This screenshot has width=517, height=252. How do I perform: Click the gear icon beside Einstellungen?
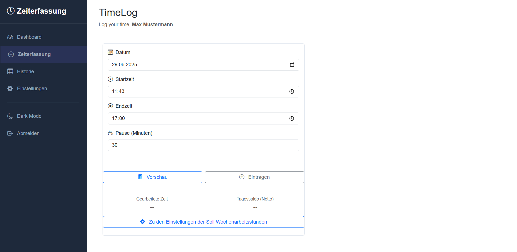[10, 88]
